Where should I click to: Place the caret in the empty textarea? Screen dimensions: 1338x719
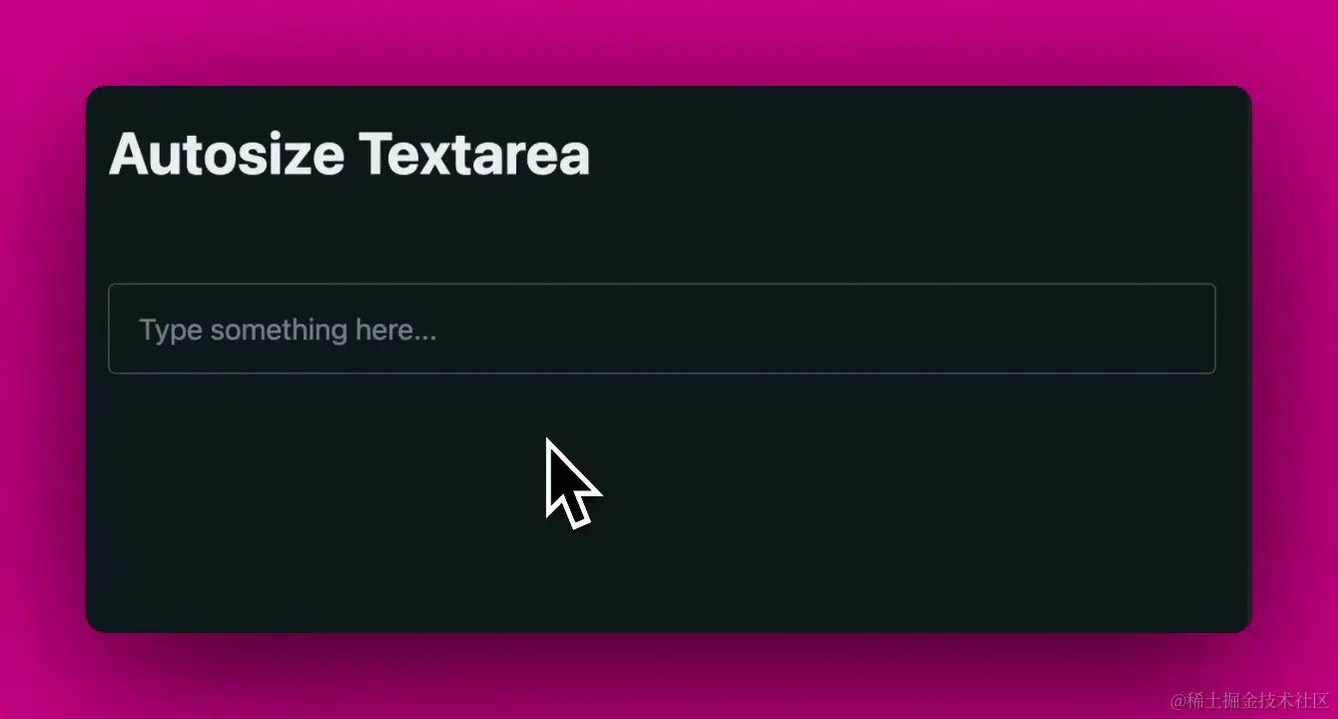661,329
